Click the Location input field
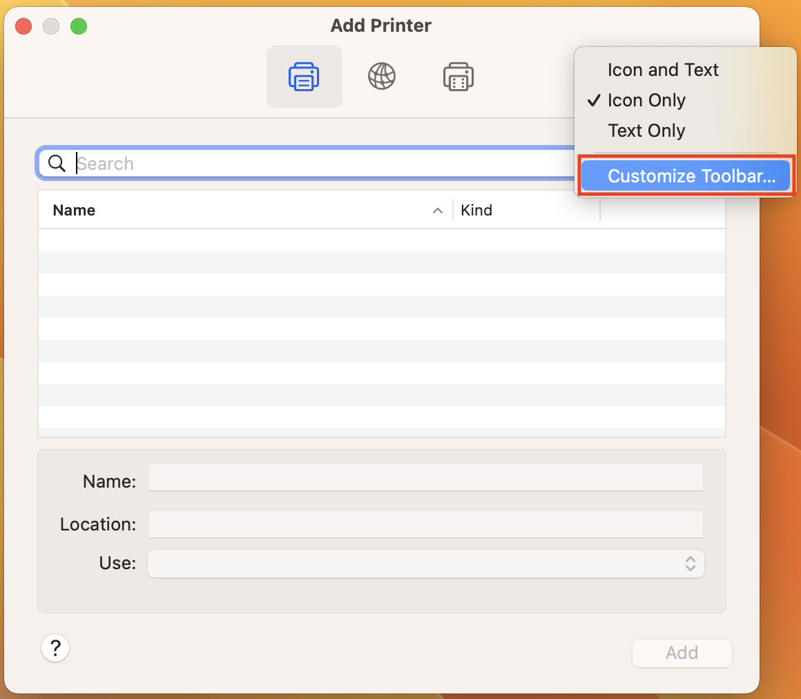The height and width of the screenshot is (699, 801). coord(426,524)
